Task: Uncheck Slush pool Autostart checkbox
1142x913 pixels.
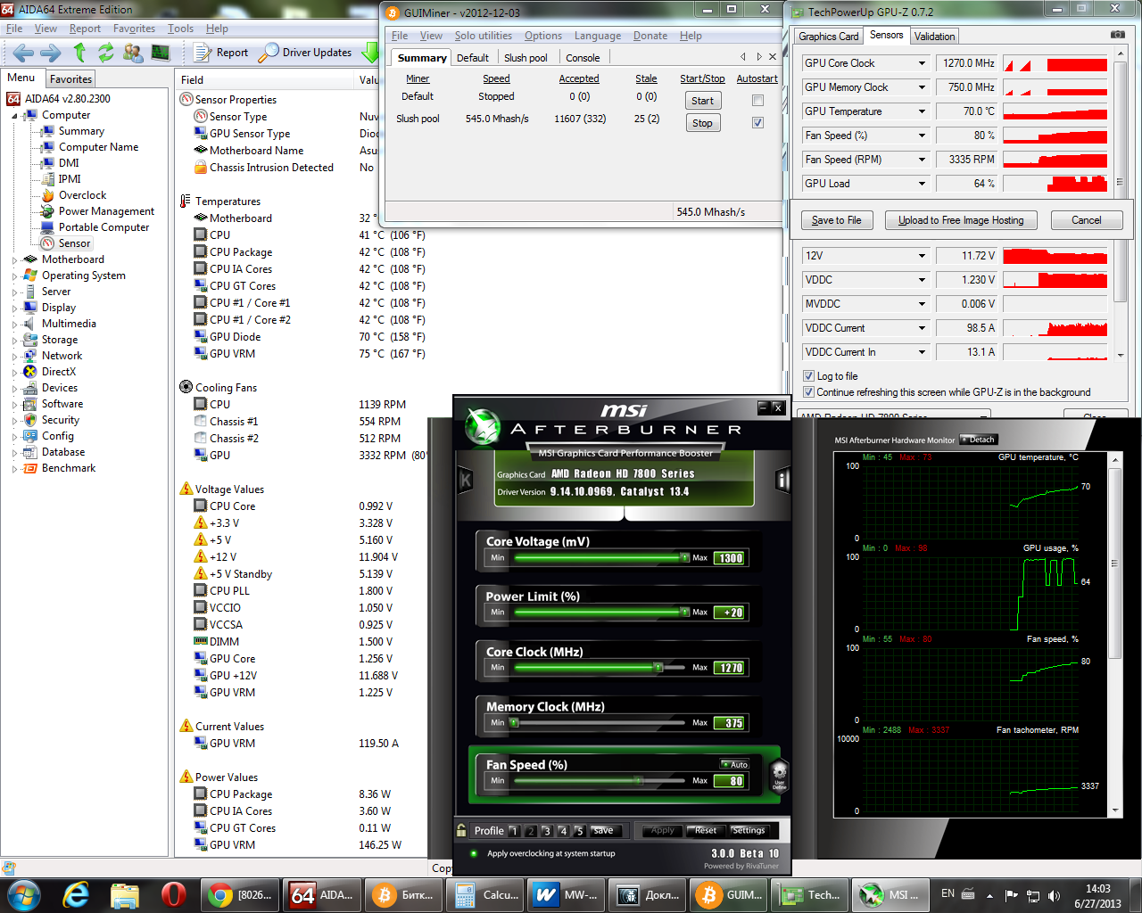Action: 757,123
